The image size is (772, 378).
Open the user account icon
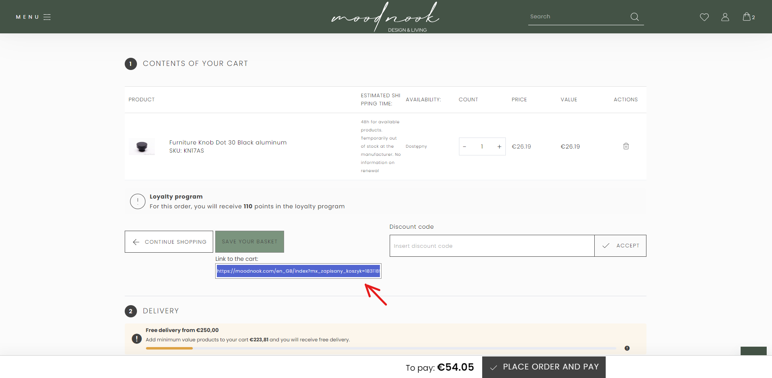[x=725, y=17]
